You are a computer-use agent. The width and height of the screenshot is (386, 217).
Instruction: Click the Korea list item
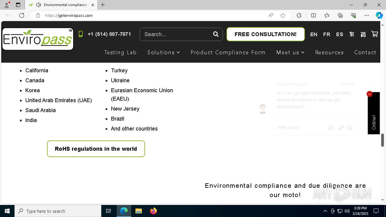[33, 90]
